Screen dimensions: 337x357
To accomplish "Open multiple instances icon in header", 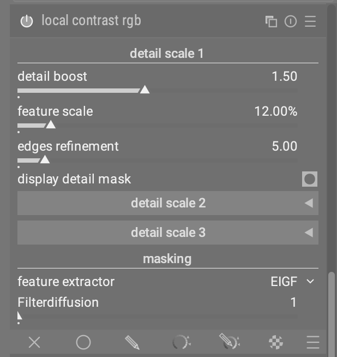I will coord(271,21).
